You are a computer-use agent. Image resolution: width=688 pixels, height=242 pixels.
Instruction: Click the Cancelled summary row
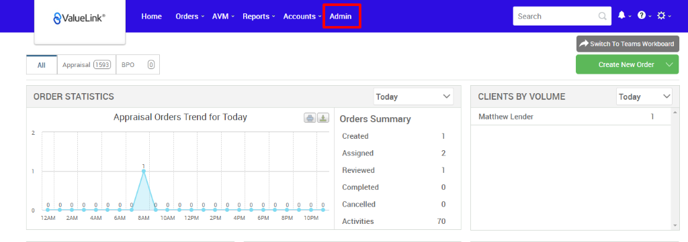pyautogui.click(x=394, y=204)
